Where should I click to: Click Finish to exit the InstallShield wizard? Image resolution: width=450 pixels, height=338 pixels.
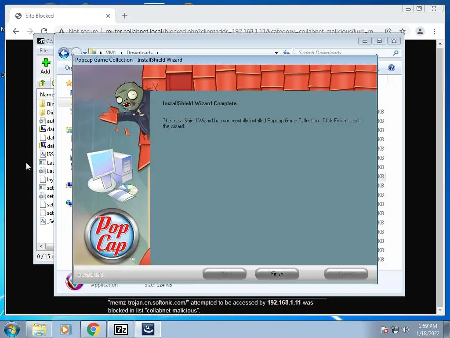[277, 274]
